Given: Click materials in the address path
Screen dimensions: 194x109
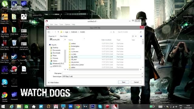Looking at the screenshot, I should 74,32.
